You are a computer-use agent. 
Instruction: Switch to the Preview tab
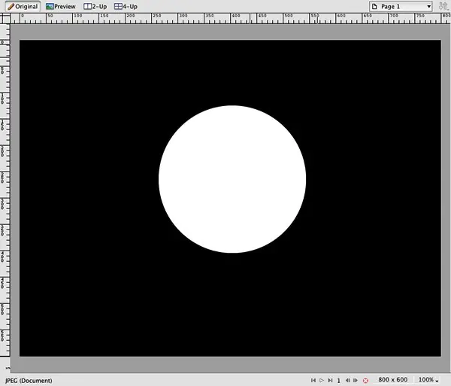[61, 6]
